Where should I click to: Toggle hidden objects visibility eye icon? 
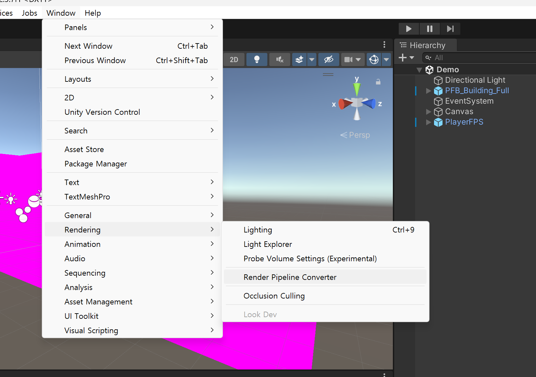click(x=329, y=60)
